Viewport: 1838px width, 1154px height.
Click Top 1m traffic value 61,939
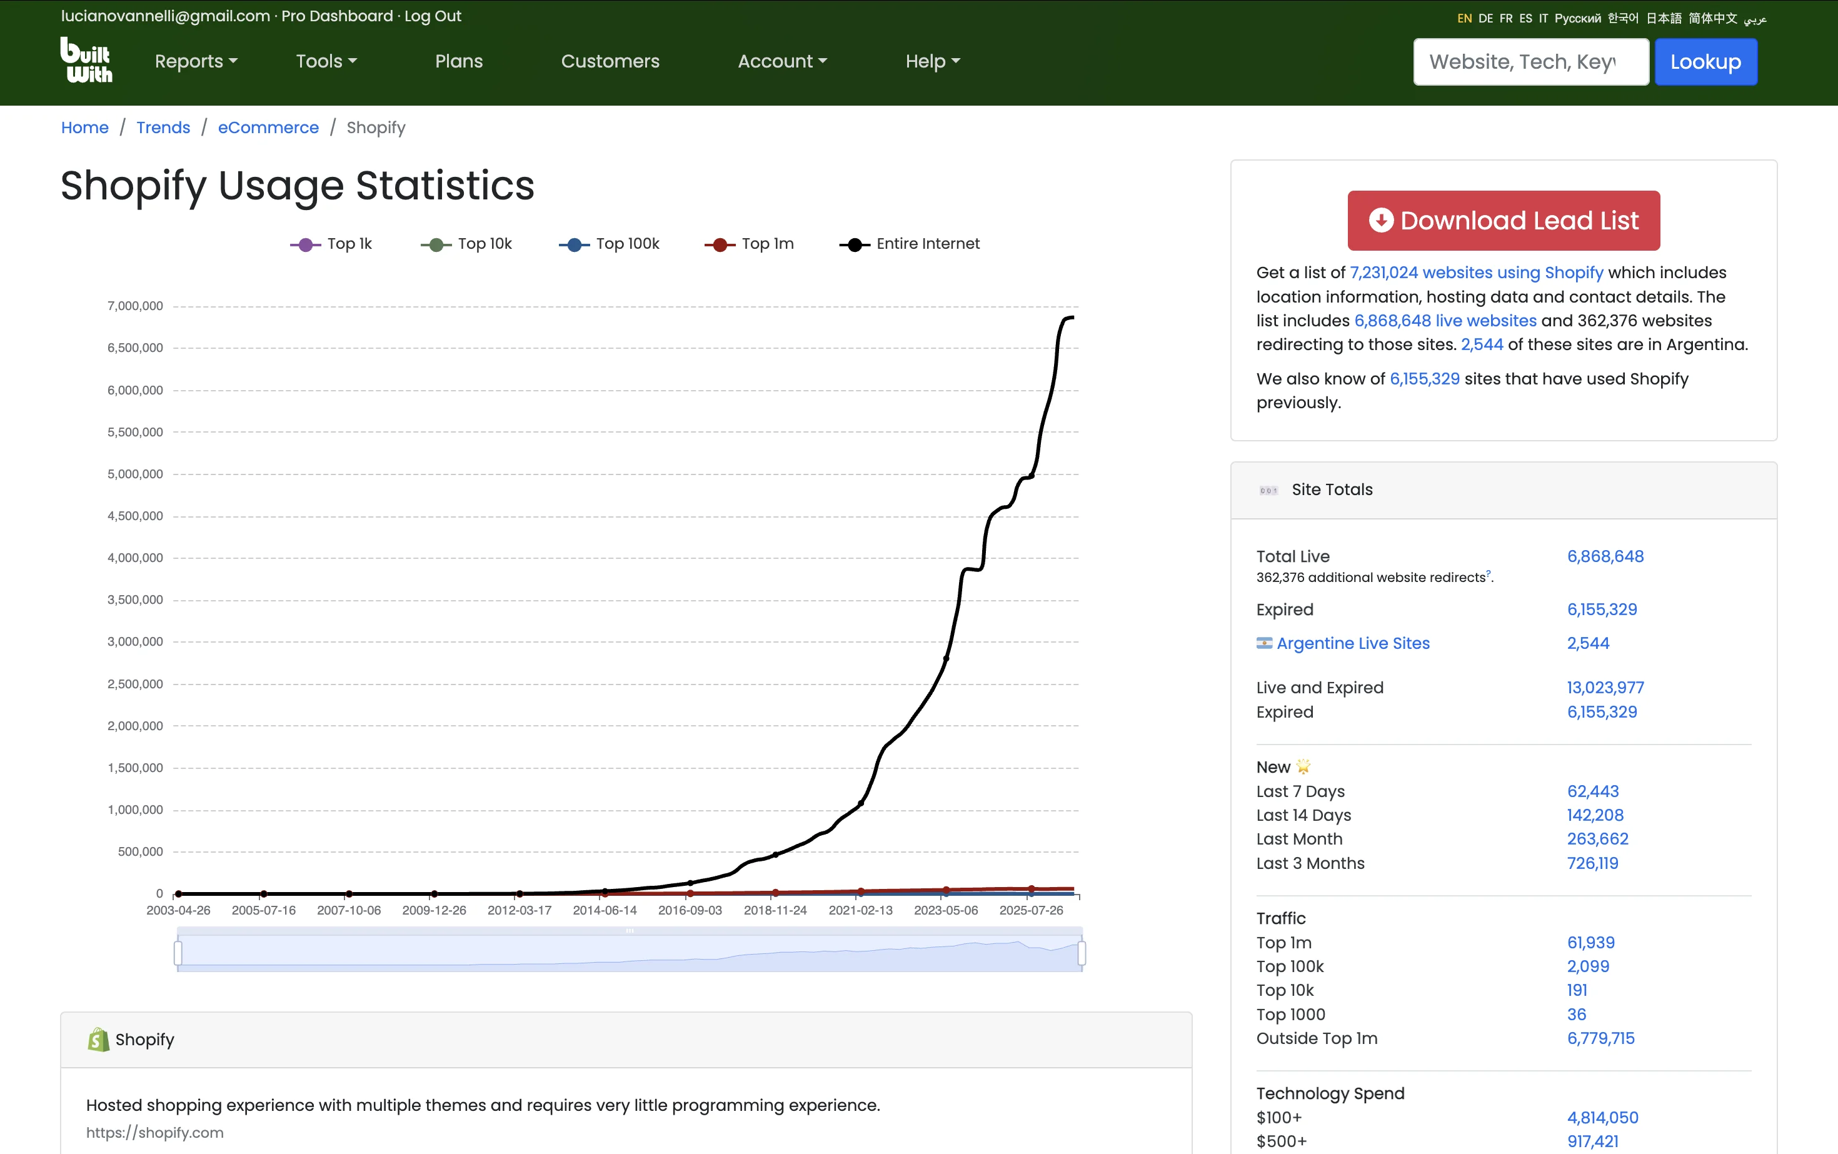pyautogui.click(x=1590, y=943)
